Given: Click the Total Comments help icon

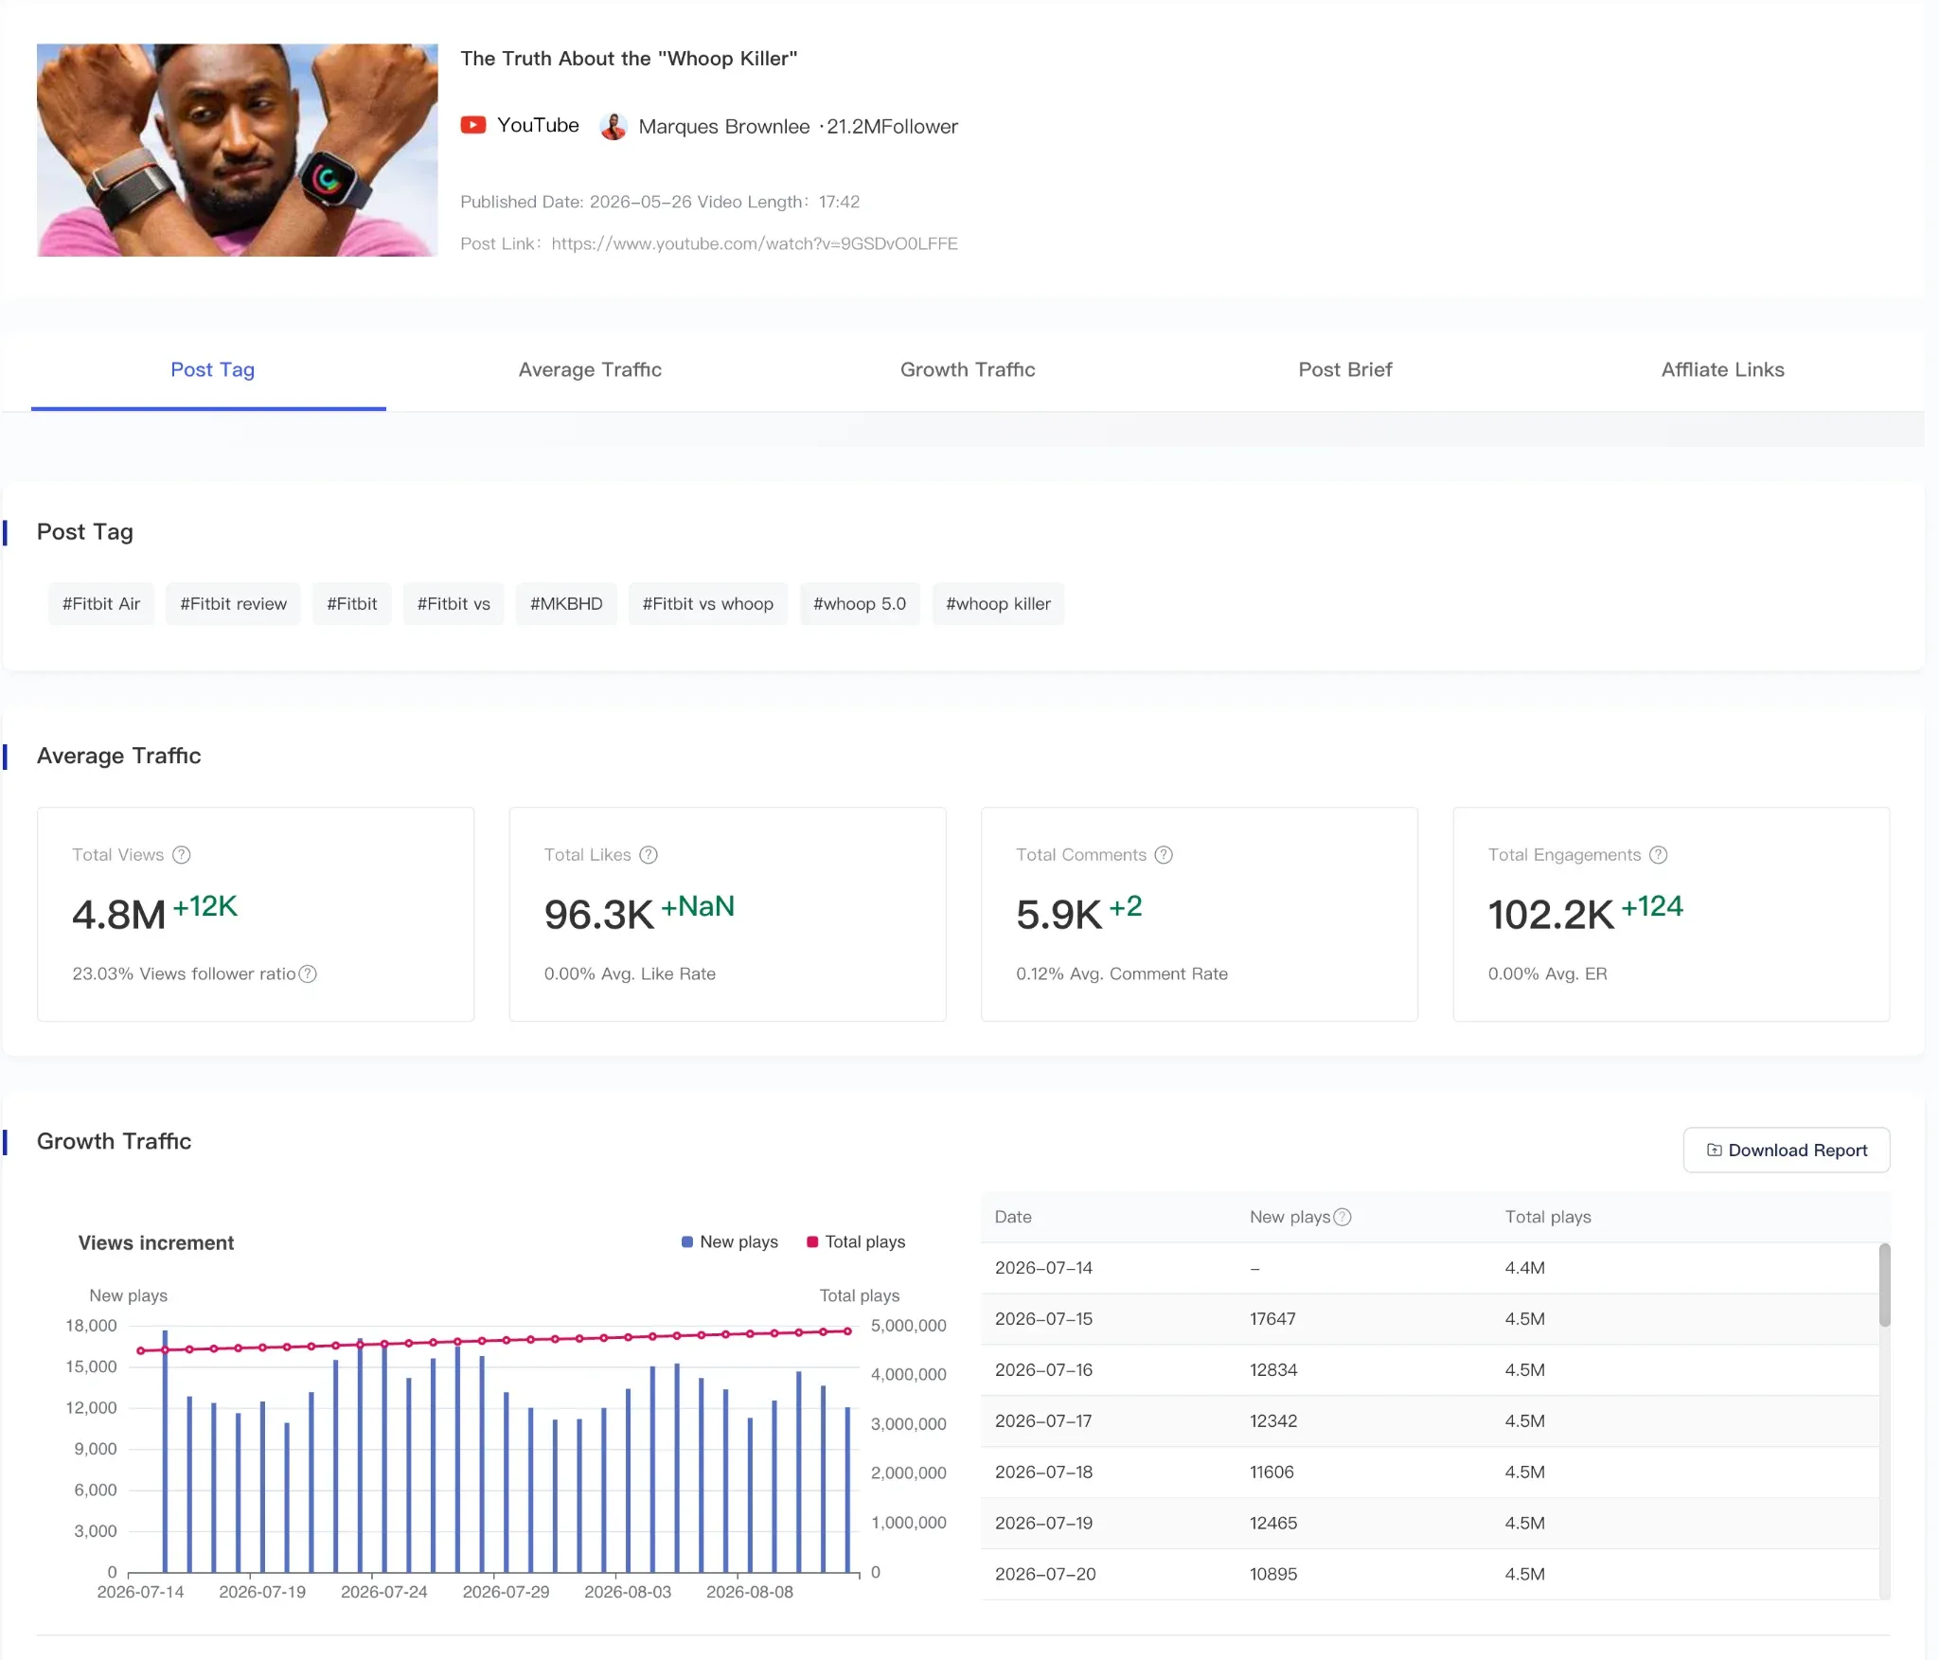Looking at the screenshot, I should (1164, 855).
